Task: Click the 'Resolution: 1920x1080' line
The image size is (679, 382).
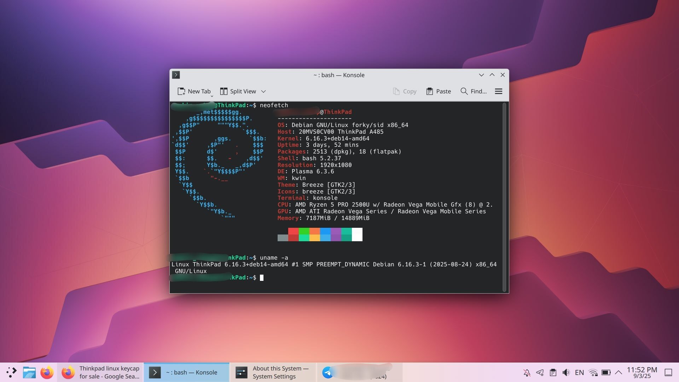Action: [314, 165]
